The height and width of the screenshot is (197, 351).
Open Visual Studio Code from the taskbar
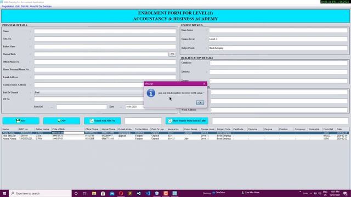(148, 193)
